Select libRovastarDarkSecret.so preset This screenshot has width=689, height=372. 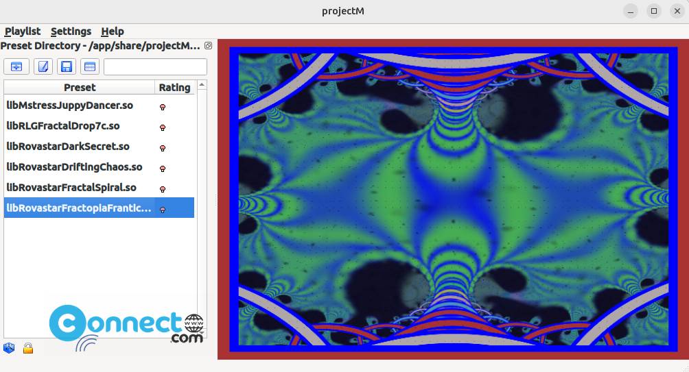point(68,147)
